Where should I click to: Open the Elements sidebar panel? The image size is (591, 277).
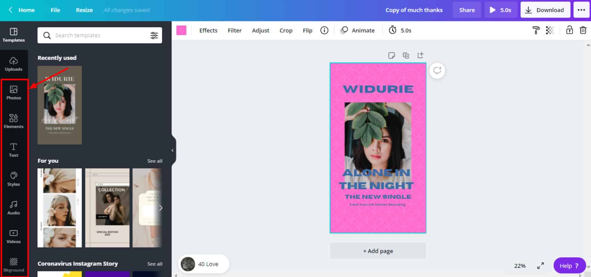point(14,121)
